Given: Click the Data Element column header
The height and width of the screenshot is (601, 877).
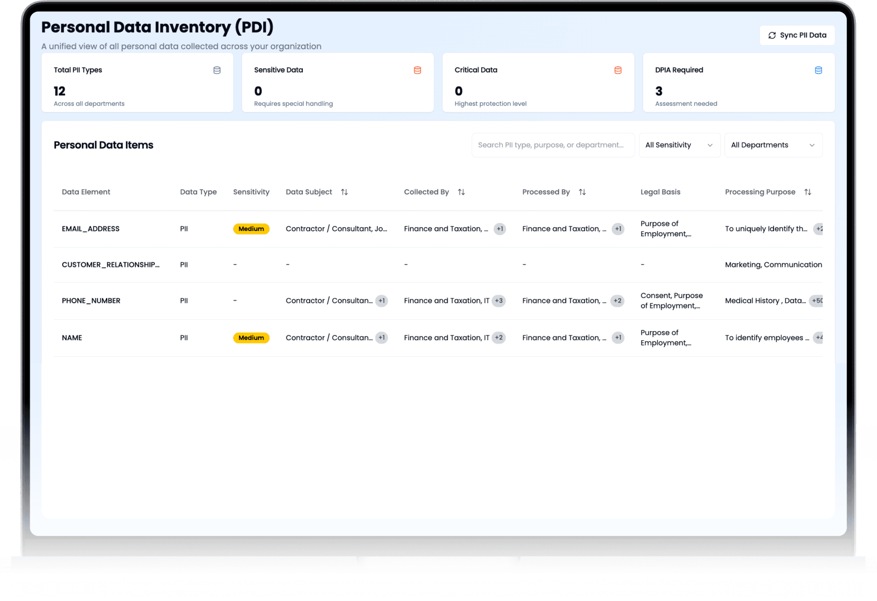Looking at the screenshot, I should [86, 192].
